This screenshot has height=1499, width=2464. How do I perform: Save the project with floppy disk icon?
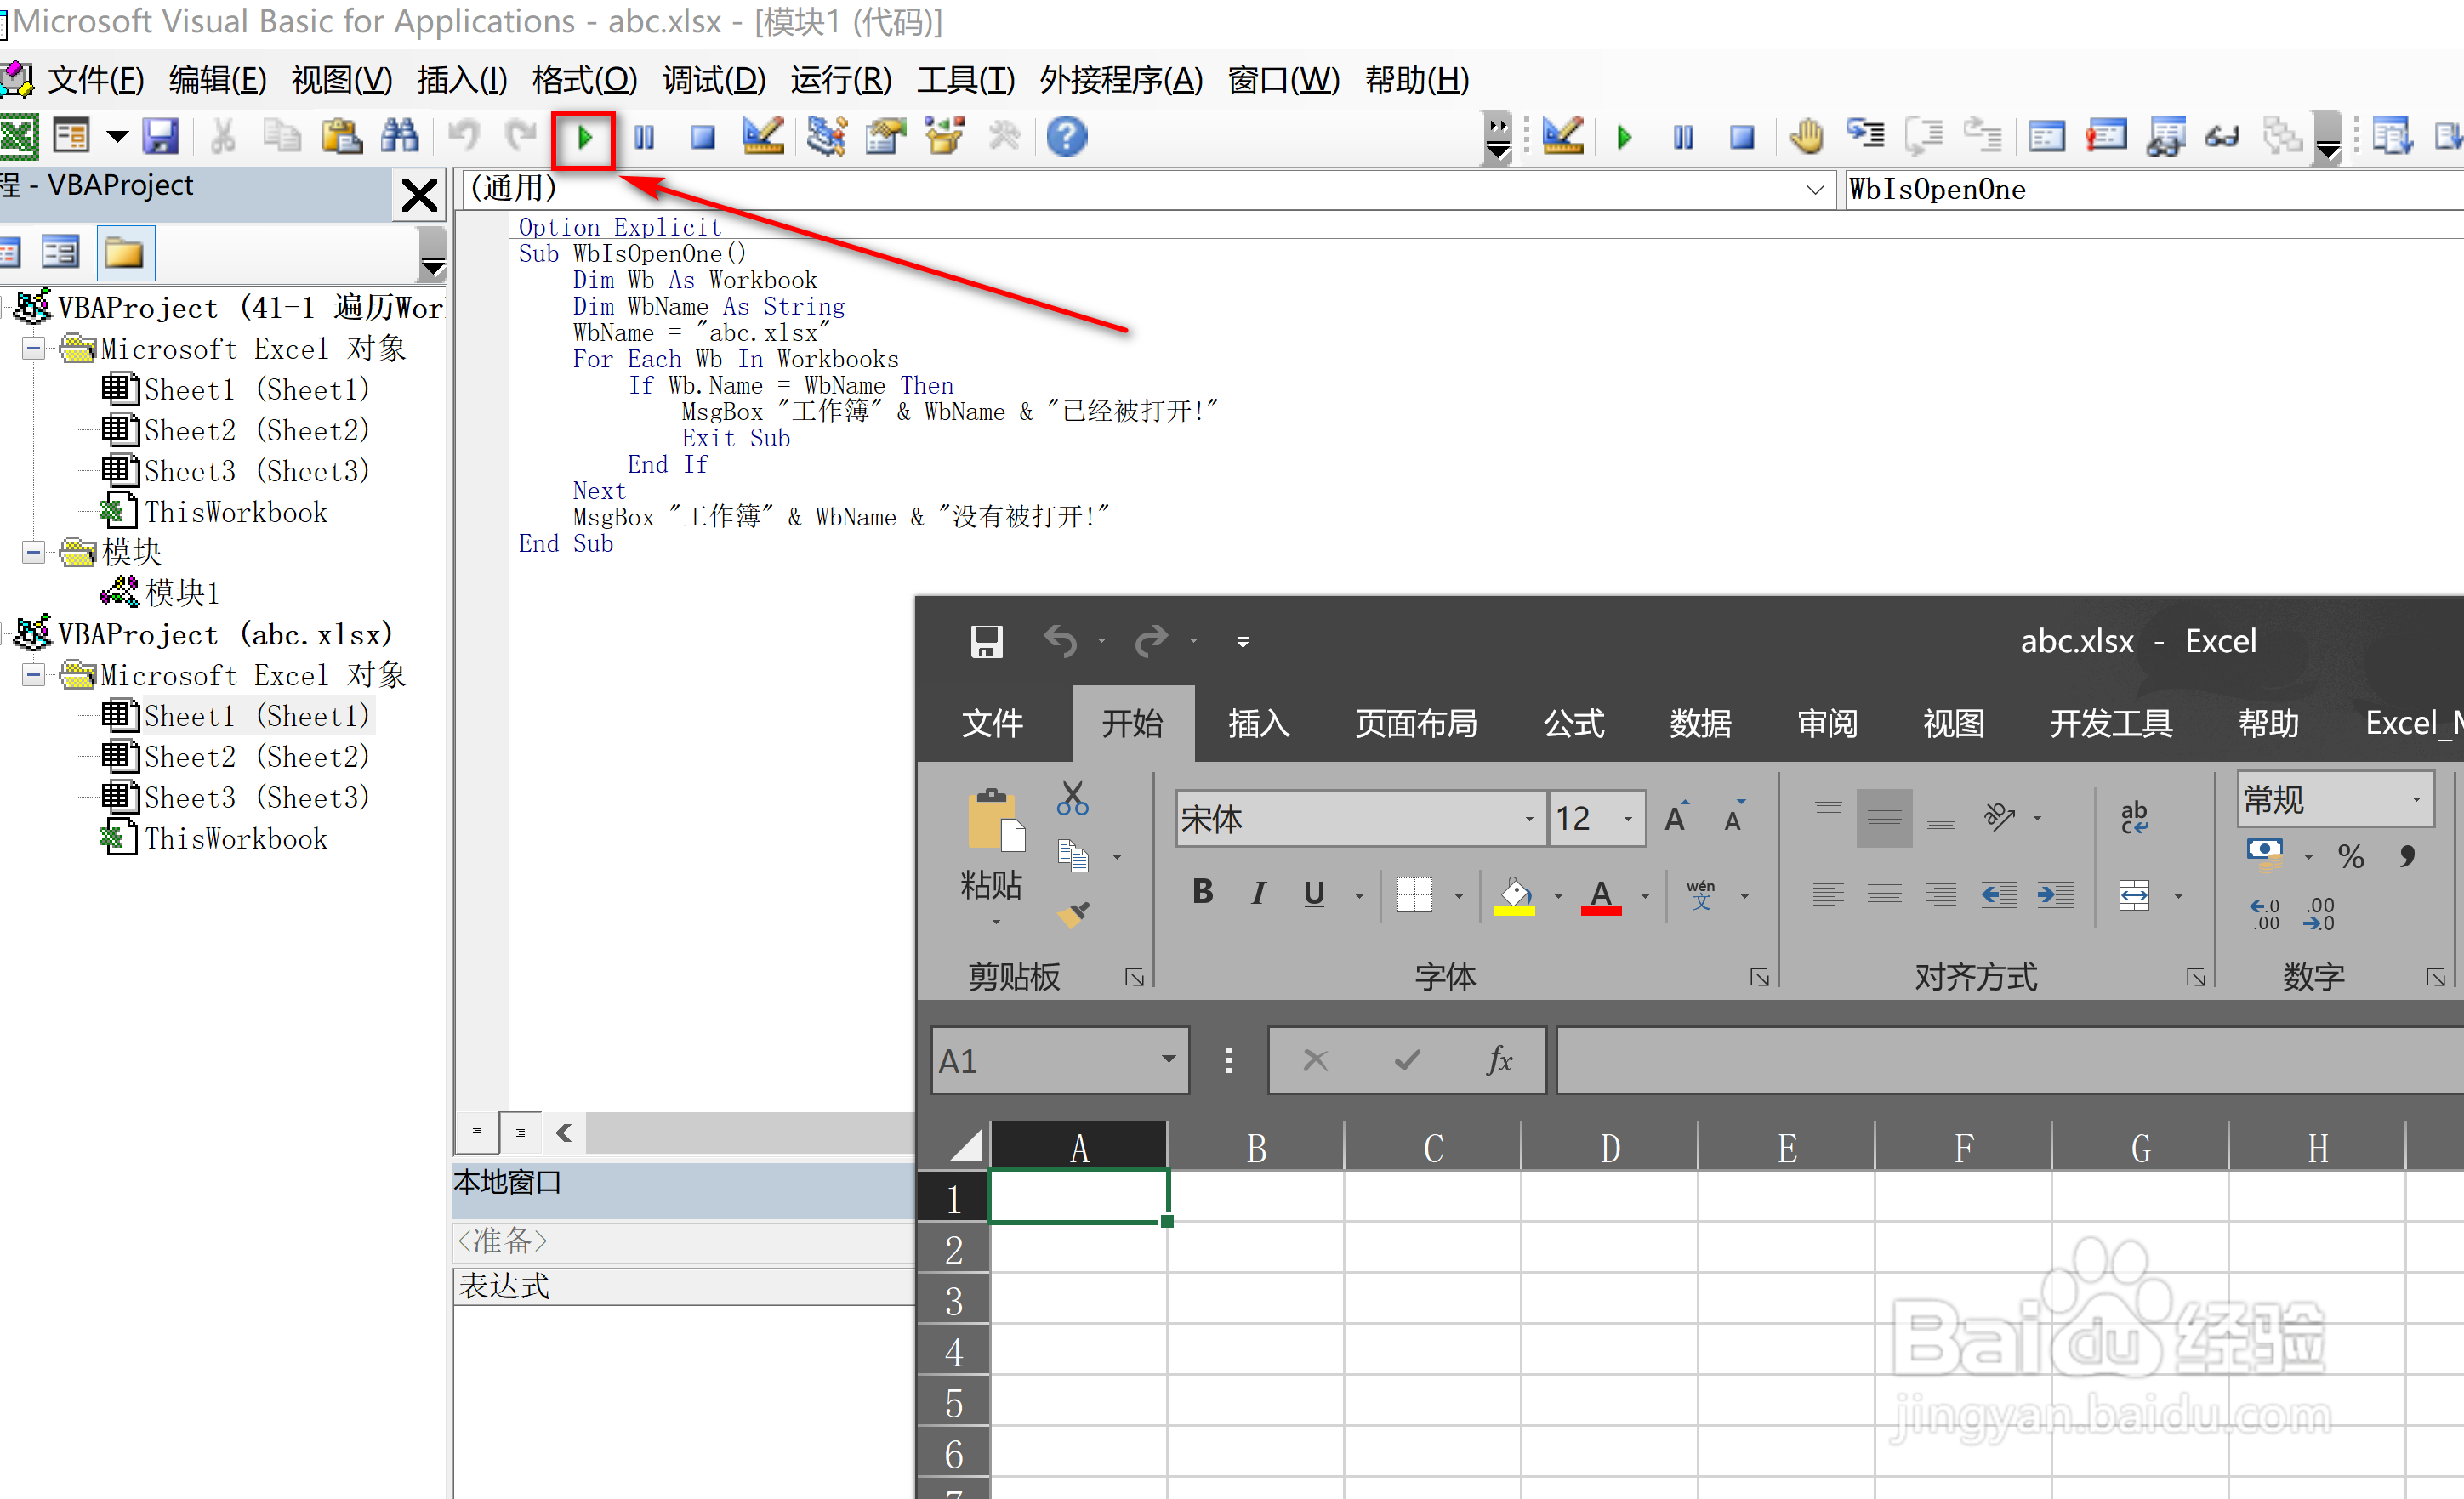coord(160,137)
